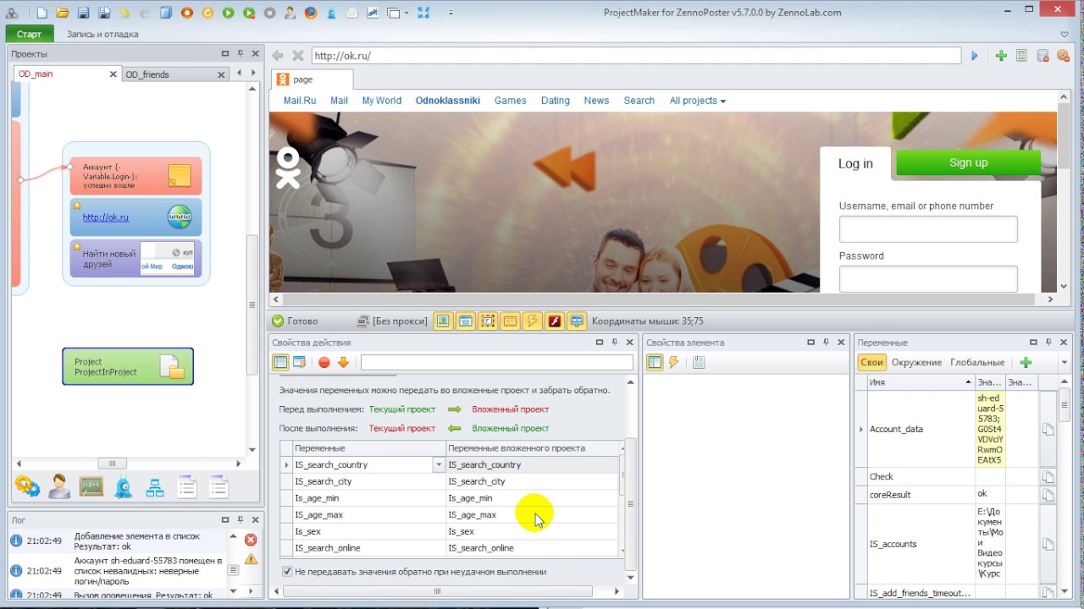The height and width of the screenshot is (609, 1084).
Task: Click the action properties search field
Action: pyautogui.click(x=497, y=362)
